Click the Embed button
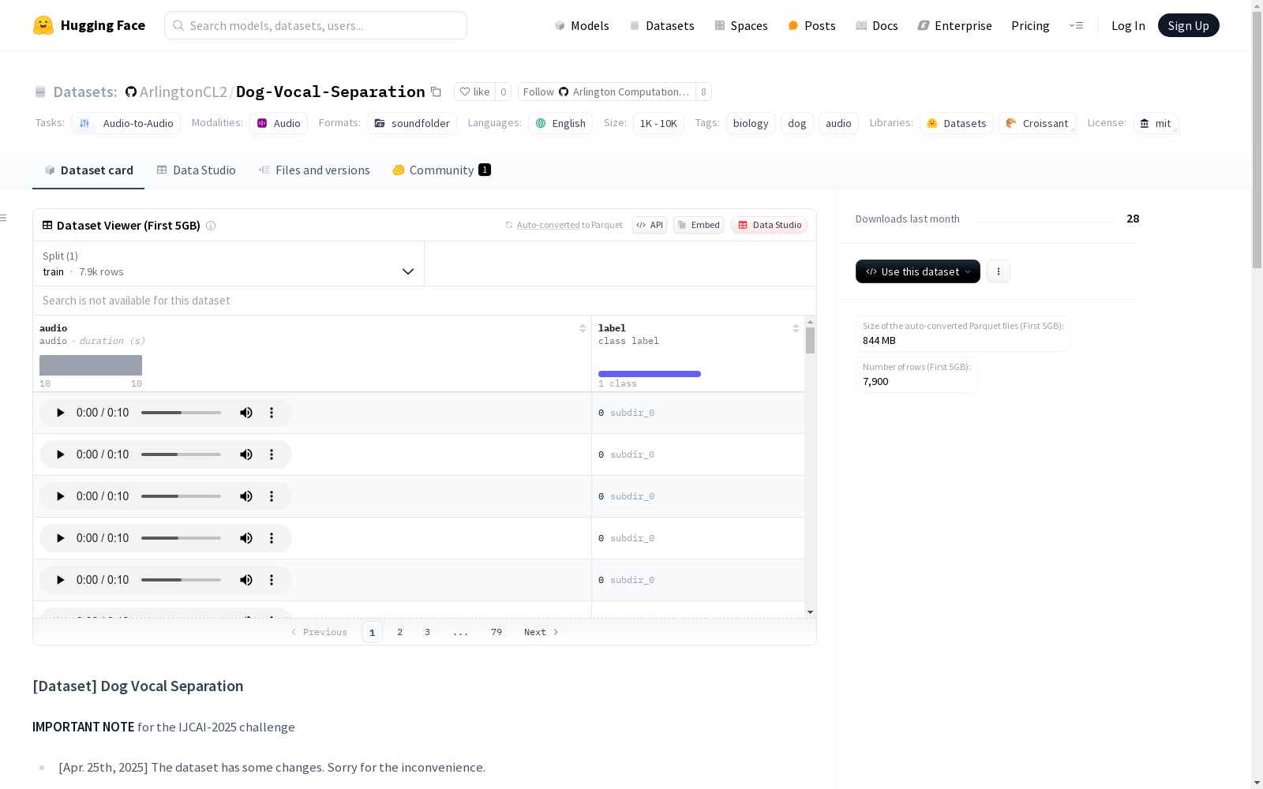1263x789 pixels. [699, 225]
